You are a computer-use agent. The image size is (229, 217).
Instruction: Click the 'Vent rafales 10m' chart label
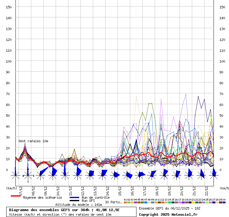click(33, 141)
